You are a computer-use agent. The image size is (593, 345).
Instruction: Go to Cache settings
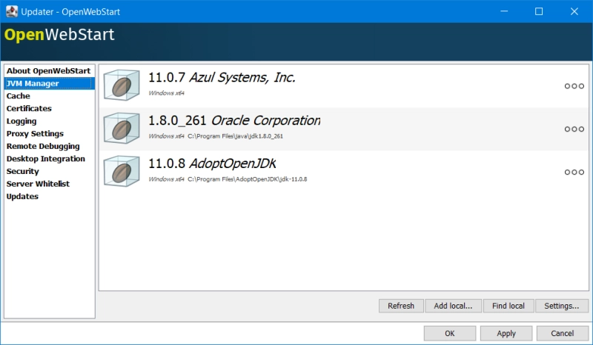49,96
